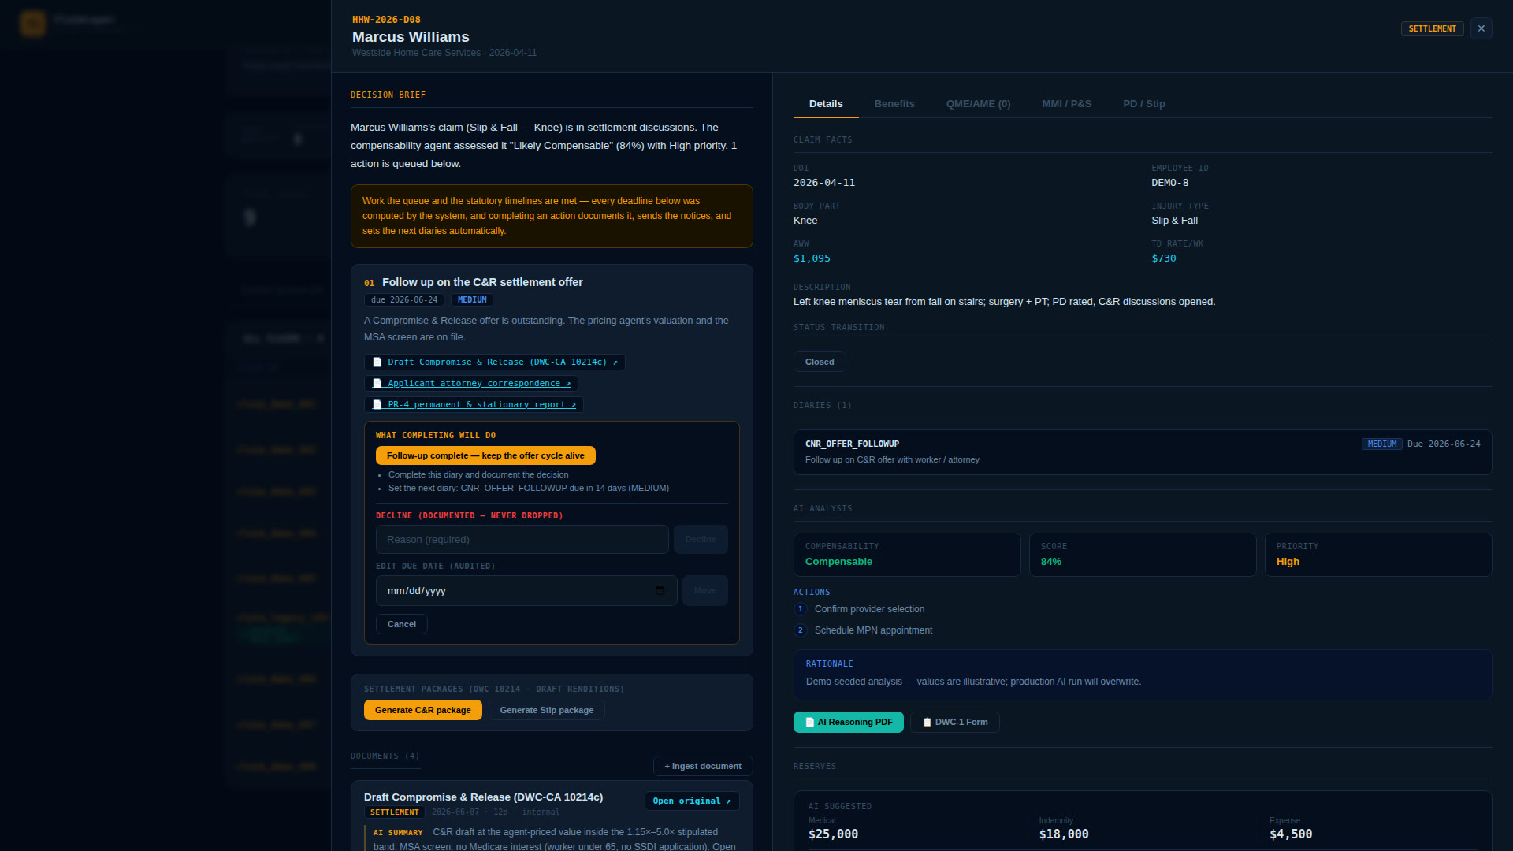The image size is (1513, 851).
Task: Open original of Draft Compromise & Release
Action: tap(692, 801)
